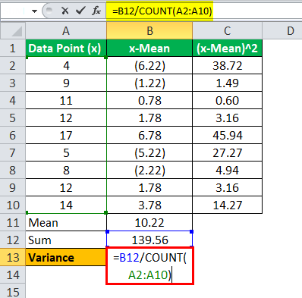Select column A header
Image resolution: width=302 pixels, height=298 pixels.
coord(66,31)
